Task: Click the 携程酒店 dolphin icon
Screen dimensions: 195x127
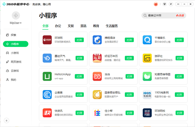Action: pos(97,40)
